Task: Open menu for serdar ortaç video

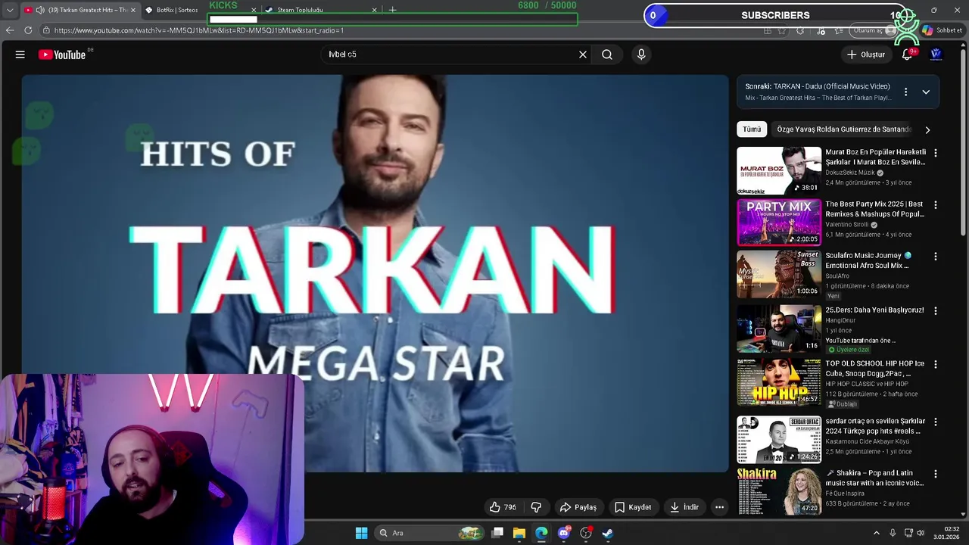Action: point(935,422)
